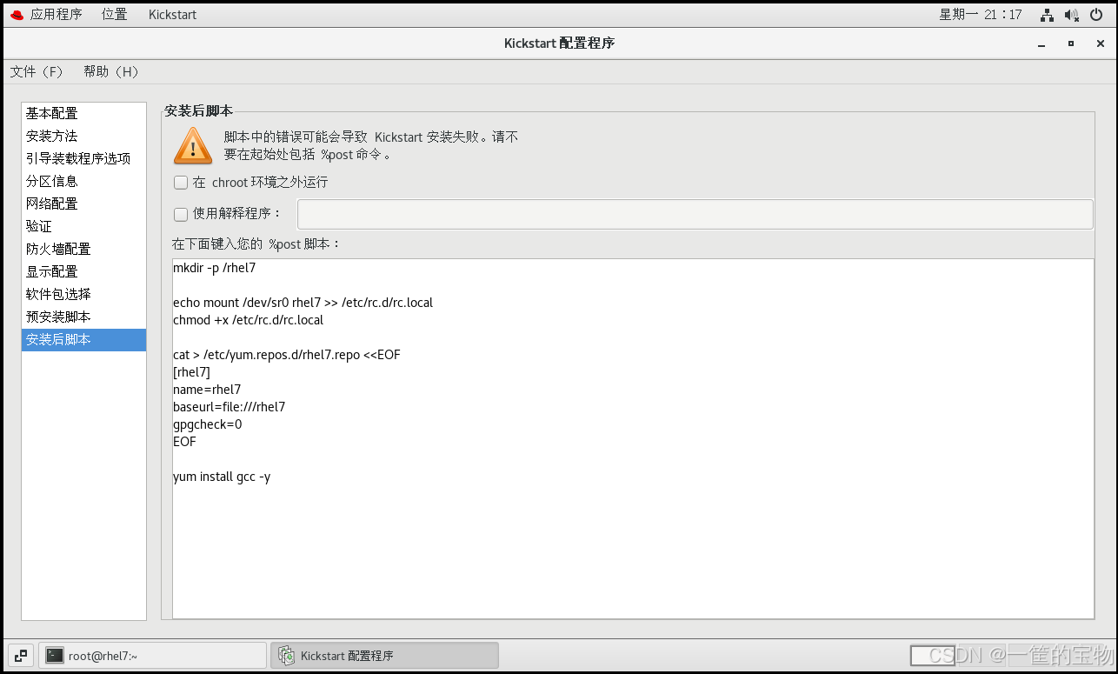The height and width of the screenshot is (674, 1118).
Task: Close the Kickstart window
Action: click(x=1101, y=43)
